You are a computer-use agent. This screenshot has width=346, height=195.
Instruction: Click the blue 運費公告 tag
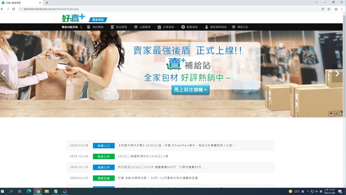point(104,167)
